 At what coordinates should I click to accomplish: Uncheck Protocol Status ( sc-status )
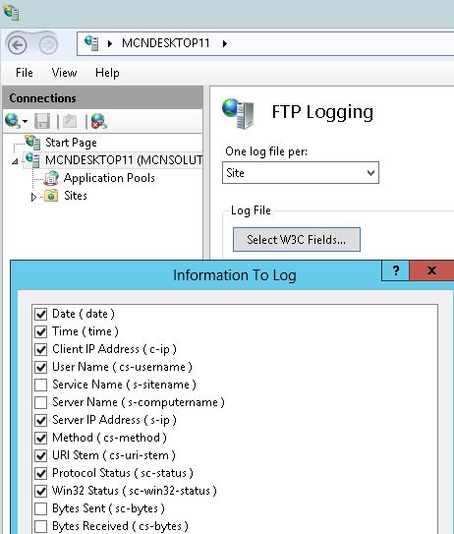pos(41,473)
